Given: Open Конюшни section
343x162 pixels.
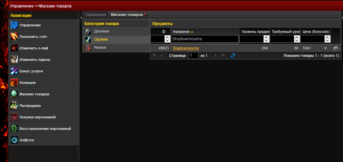Looking at the screenshot, I should (x=44, y=83).
